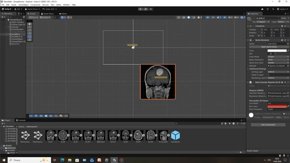Toggle the Sprite Renderer enabled checkbox
290x163 pixels.
254,40
